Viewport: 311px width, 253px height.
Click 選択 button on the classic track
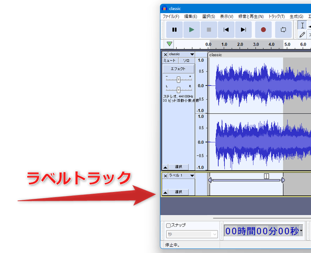coord(178,167)
